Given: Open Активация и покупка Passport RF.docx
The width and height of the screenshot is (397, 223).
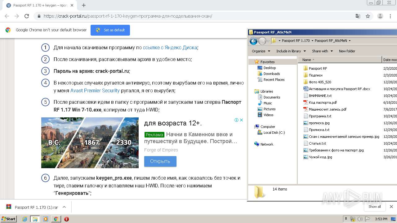Looking at the screenshot, I should point(337,89).
